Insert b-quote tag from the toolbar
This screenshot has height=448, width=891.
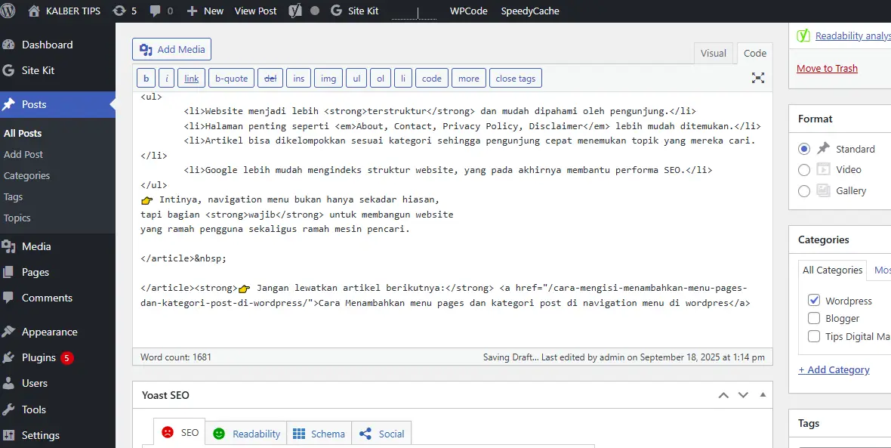(231, 79)
